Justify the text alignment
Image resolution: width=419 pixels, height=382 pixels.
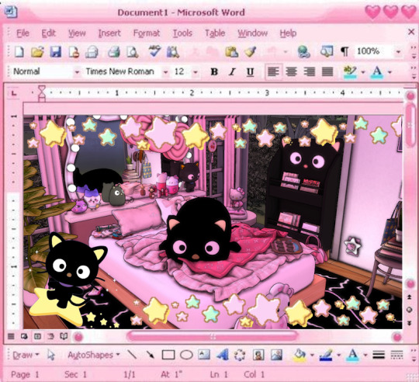point(327,71)
